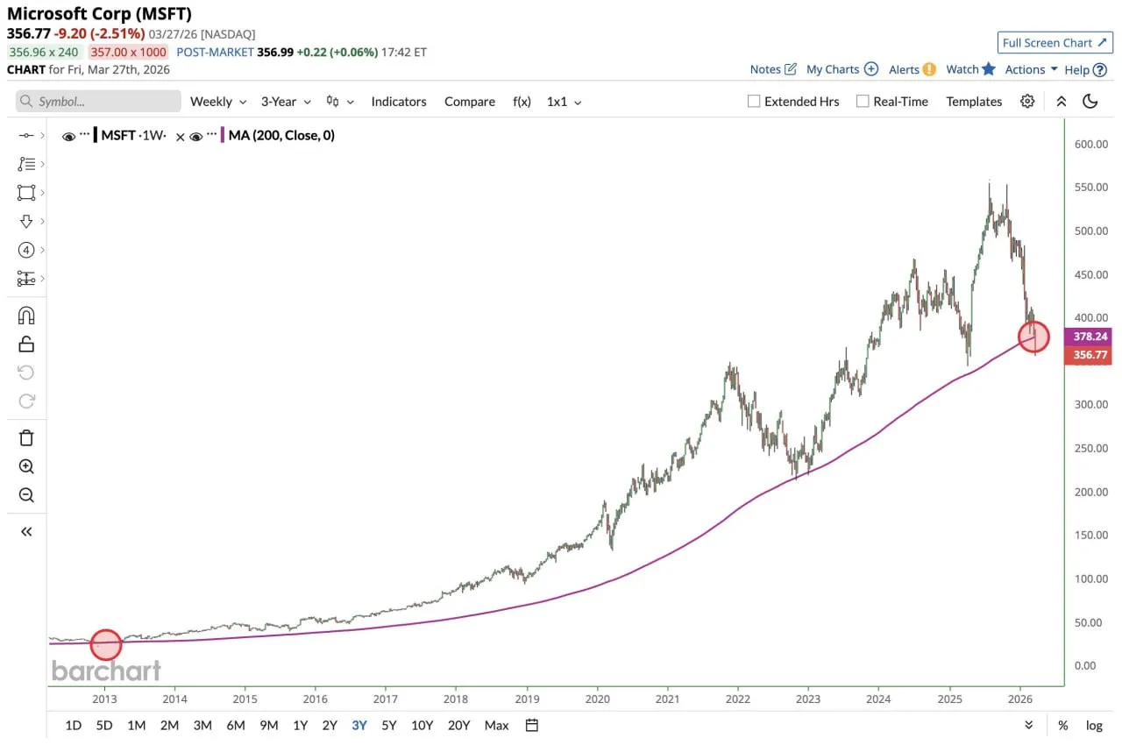
Task: Hide the MA (200, Close, 0) overlay
Action: 195,136
